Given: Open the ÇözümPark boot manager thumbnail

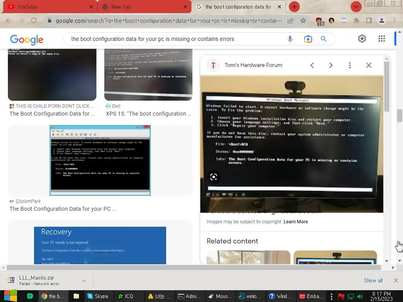Looking at the screenshot, I should coord(100,160).
